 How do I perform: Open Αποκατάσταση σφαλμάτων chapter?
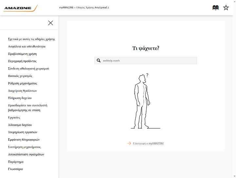(x=26, y=154)
